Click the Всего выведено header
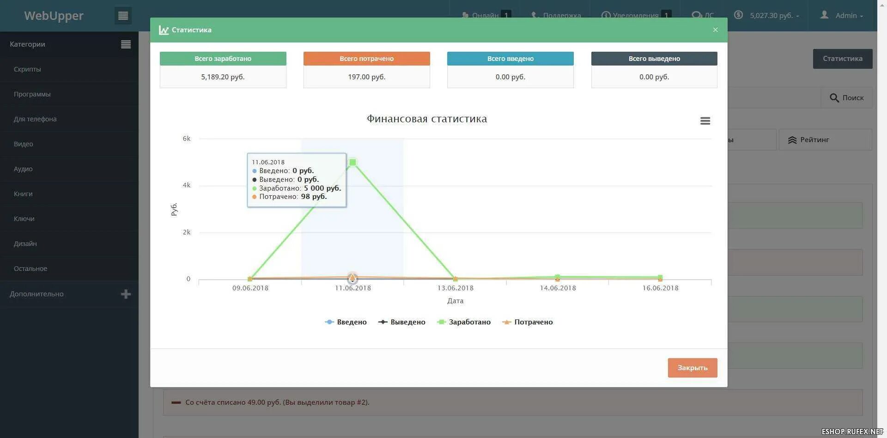The height and width of the screenshot is (438, 887). [x=654, y=59]
